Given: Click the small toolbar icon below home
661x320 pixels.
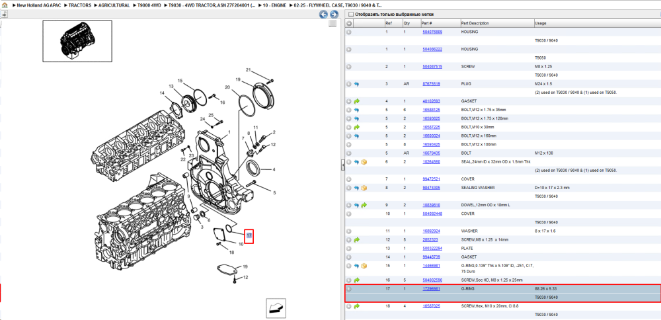Looking at the screenshot, I should (x=3, y=14).
